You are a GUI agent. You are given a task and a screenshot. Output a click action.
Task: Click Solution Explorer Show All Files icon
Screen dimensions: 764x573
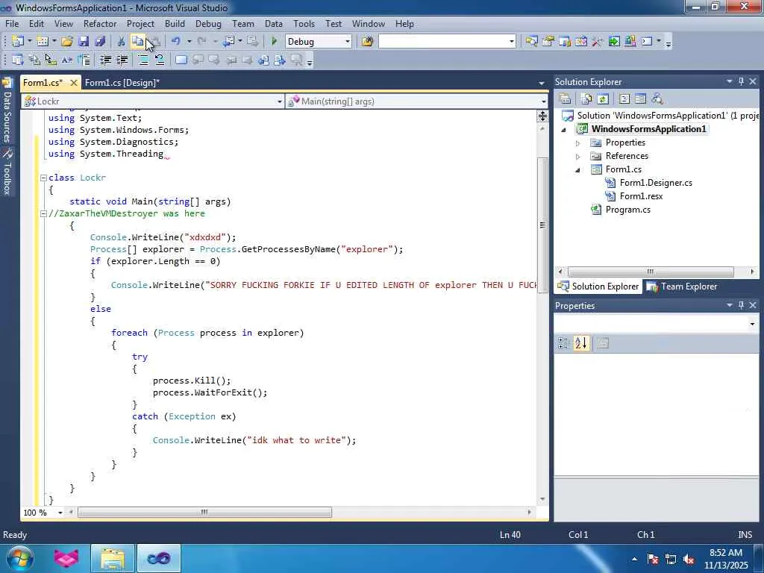click(x=586, y=99)
